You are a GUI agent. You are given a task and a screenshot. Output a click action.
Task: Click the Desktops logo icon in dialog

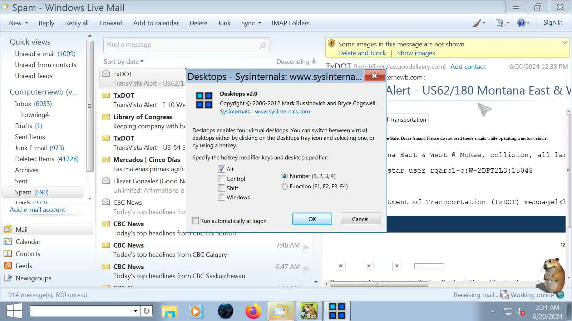coord(204,100)
